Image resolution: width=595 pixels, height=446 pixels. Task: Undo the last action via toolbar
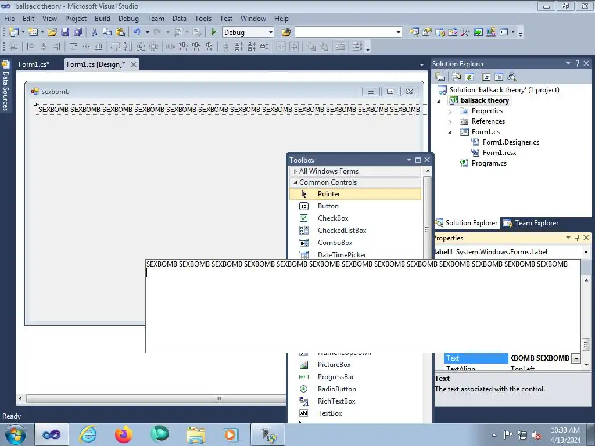point(137,33)
